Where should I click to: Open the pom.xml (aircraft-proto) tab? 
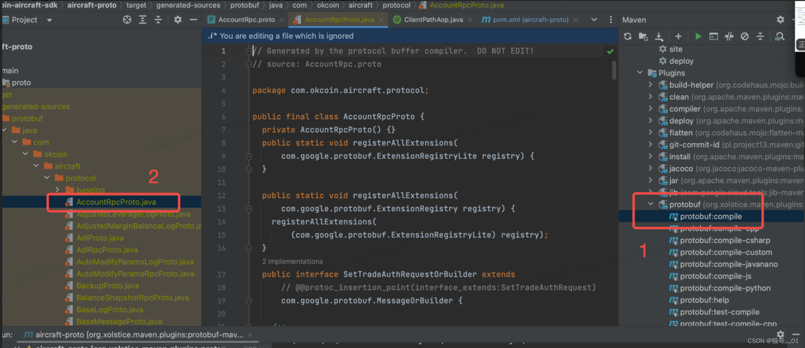coord(530,20)
